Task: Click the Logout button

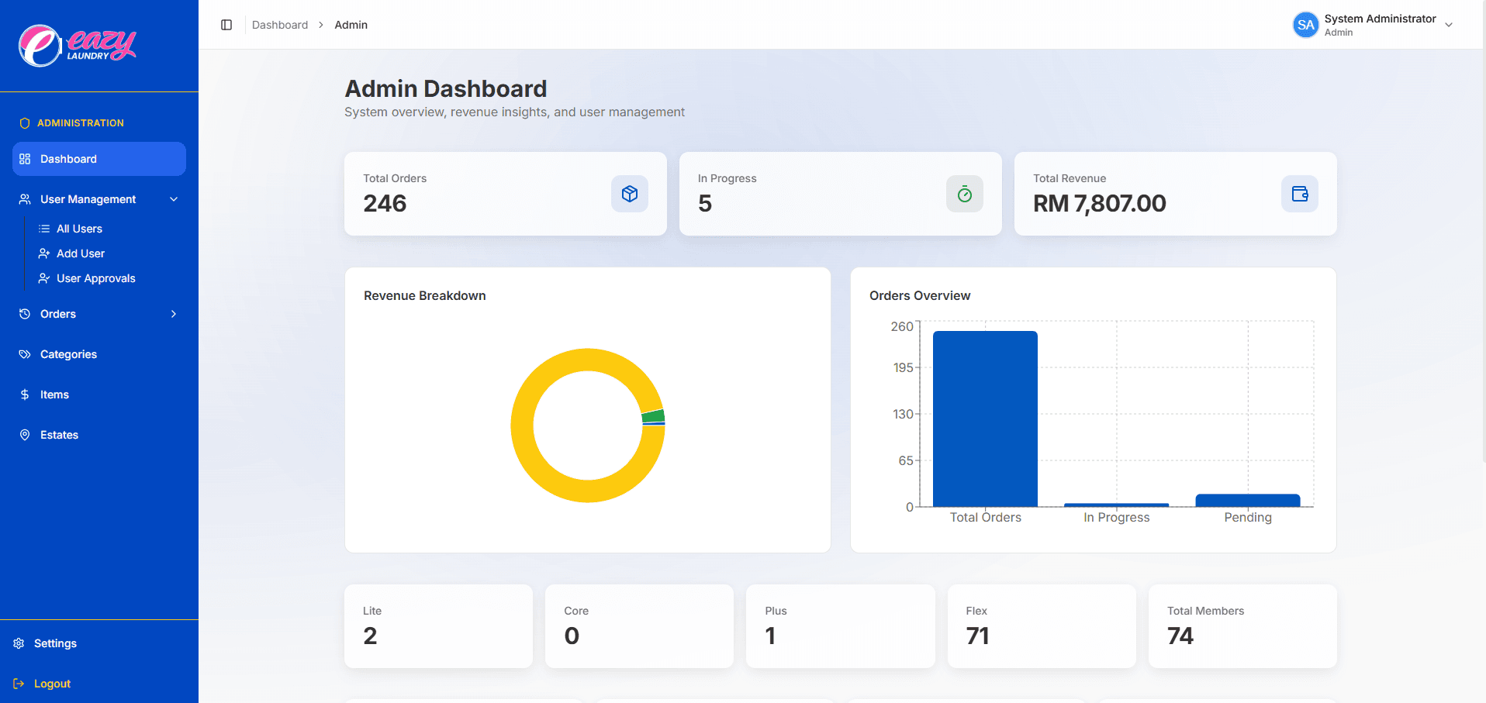Action: coord(51,683)
